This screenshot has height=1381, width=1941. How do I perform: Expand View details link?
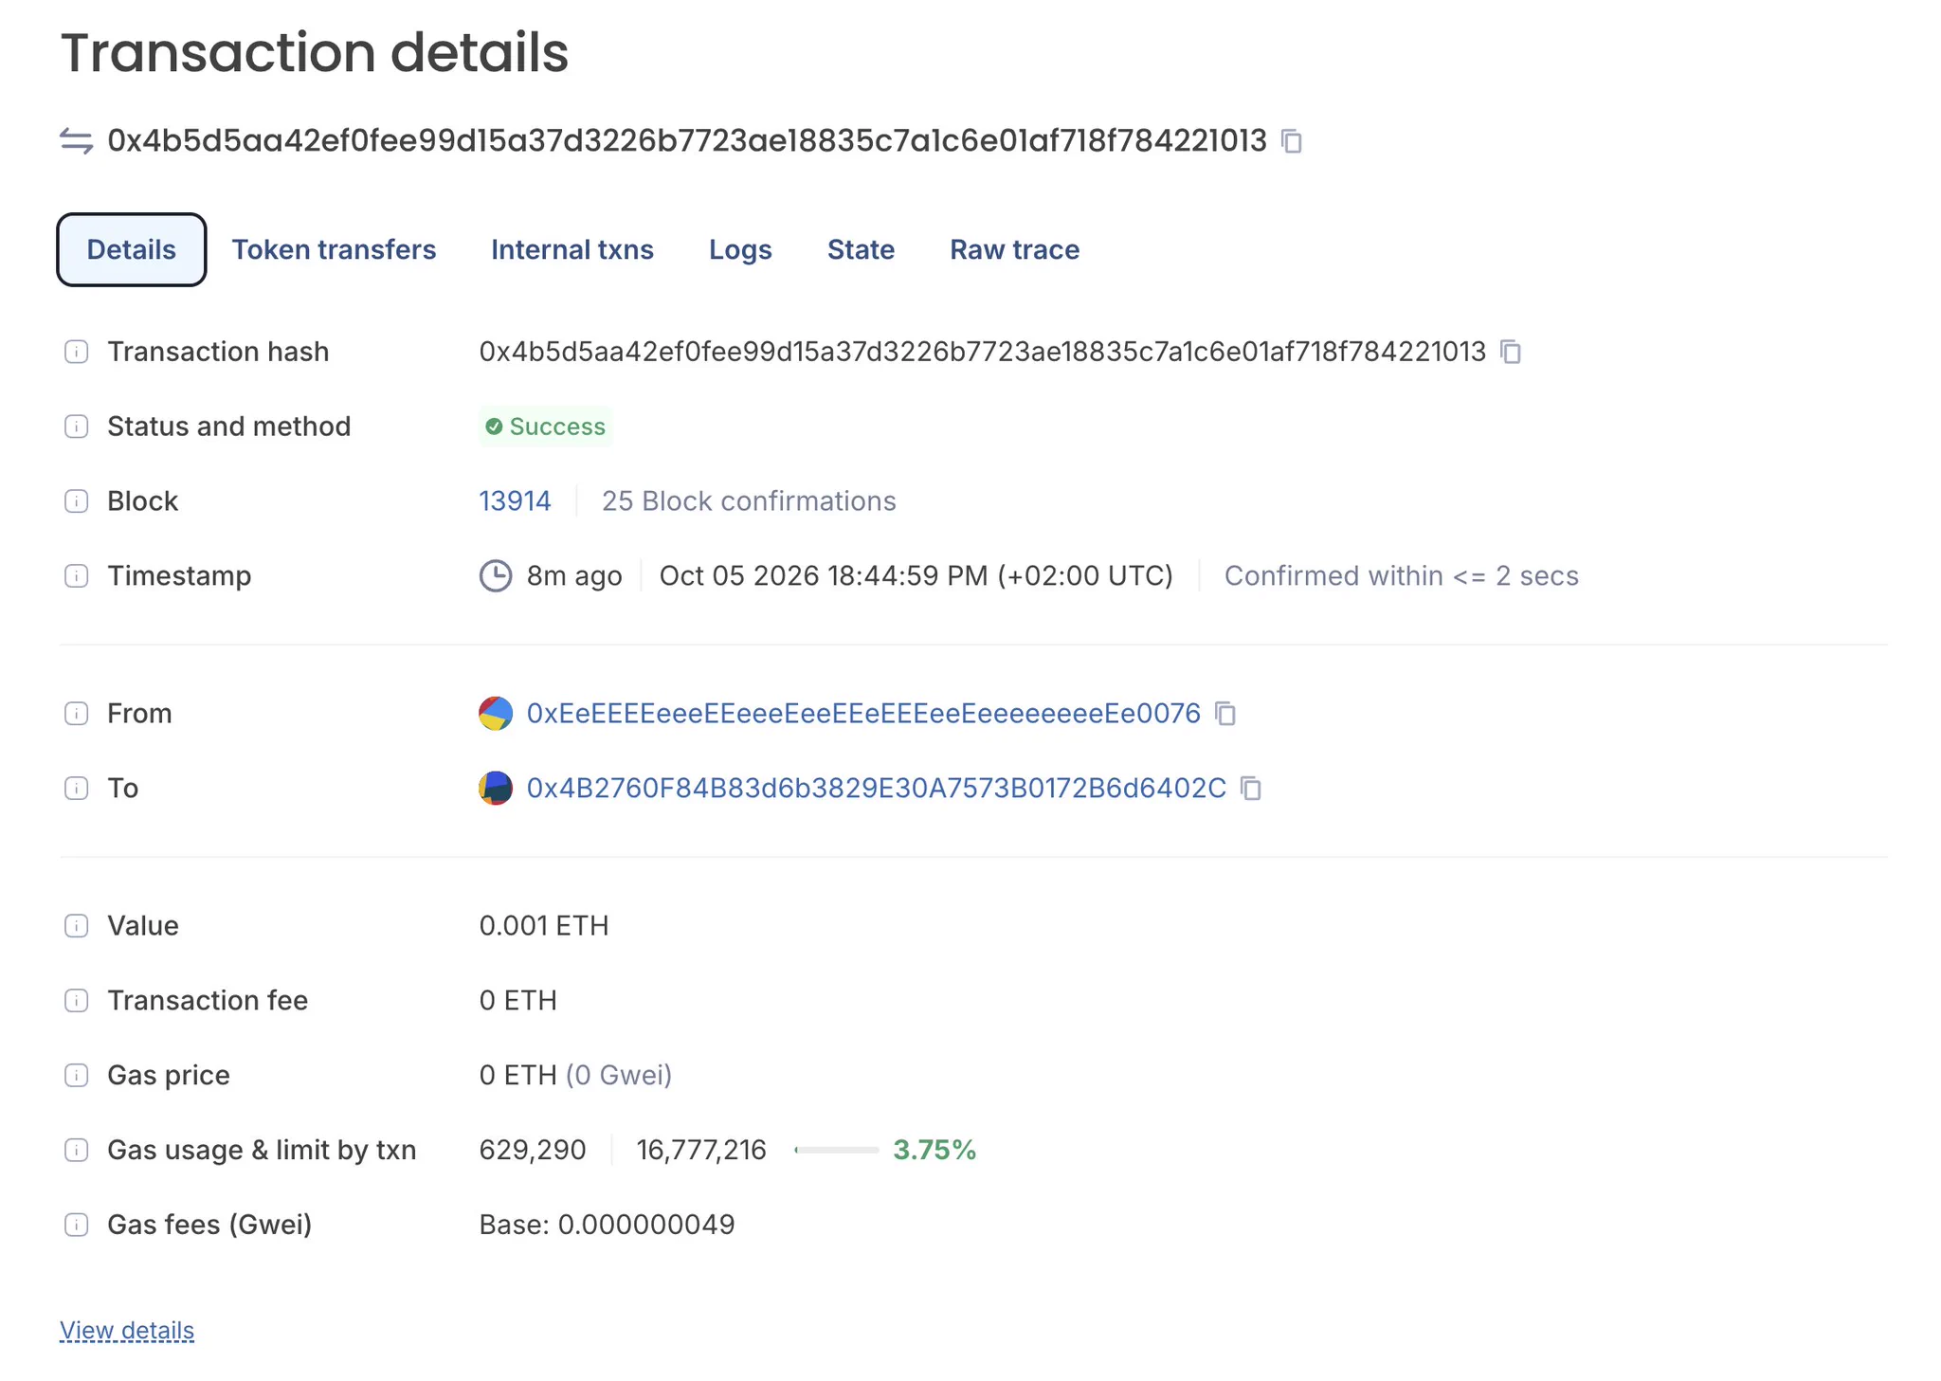pyautogui.click(x=127, y=1330)
